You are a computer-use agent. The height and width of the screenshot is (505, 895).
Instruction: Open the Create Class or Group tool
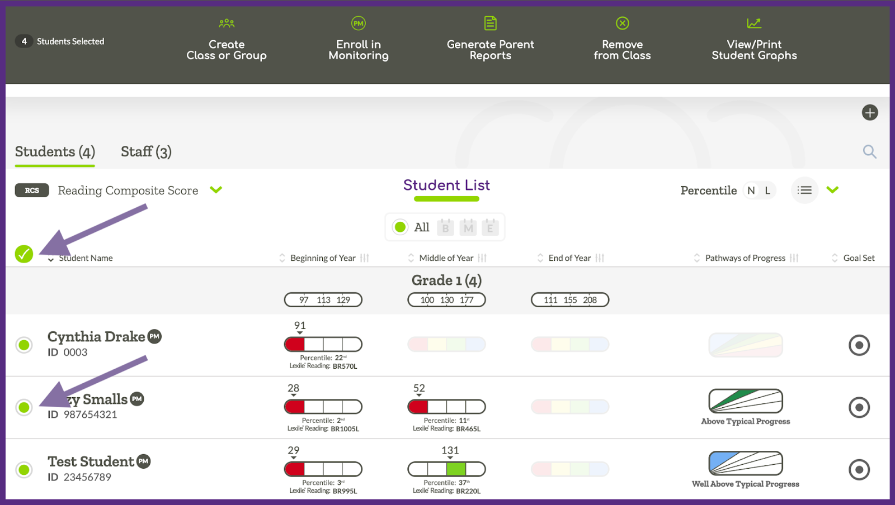[x=226, y=39]
